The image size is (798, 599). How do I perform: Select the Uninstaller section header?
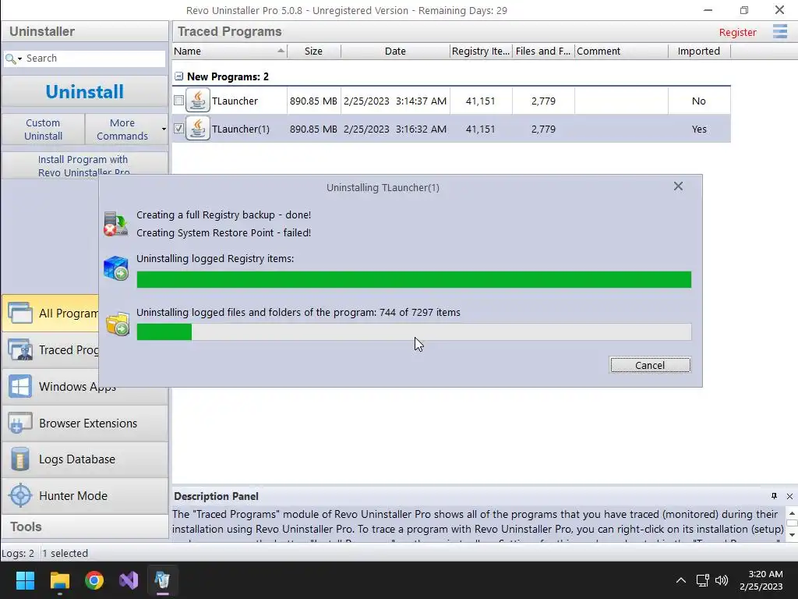tap(84, 31)
